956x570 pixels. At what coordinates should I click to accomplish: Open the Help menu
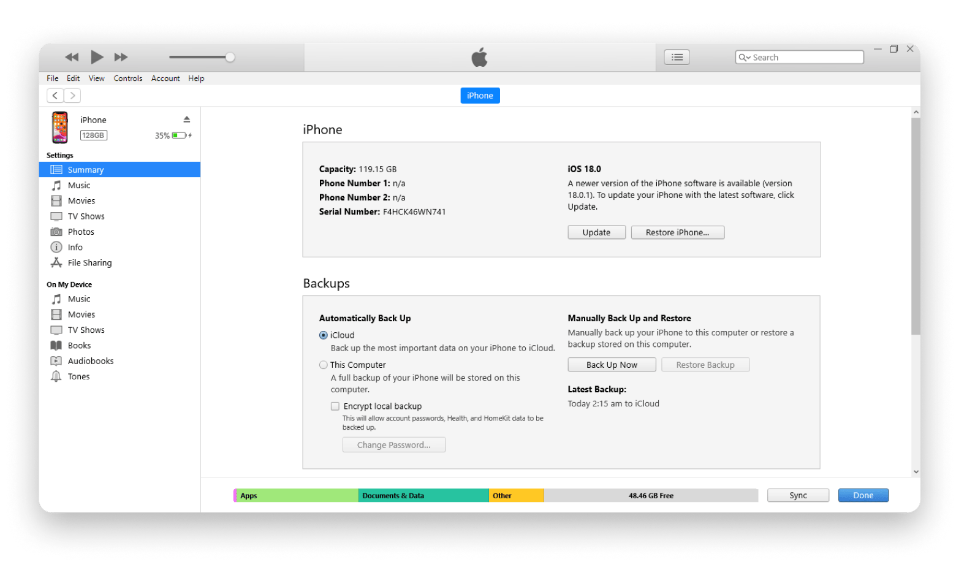pos(196,78)
